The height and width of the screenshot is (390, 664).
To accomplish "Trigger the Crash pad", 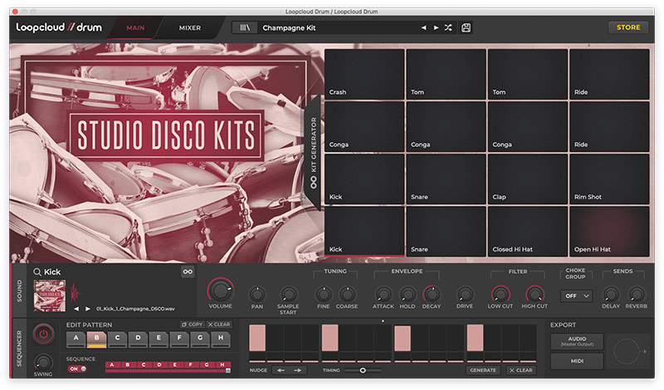I will (364, 74).
